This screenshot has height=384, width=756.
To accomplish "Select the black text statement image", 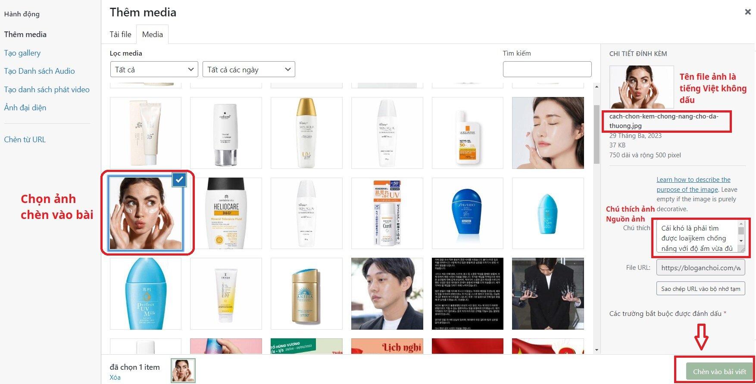I will click(467, 294).
